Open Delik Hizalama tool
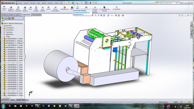Viewport: 194px width, 109px height. click(25, 9)
